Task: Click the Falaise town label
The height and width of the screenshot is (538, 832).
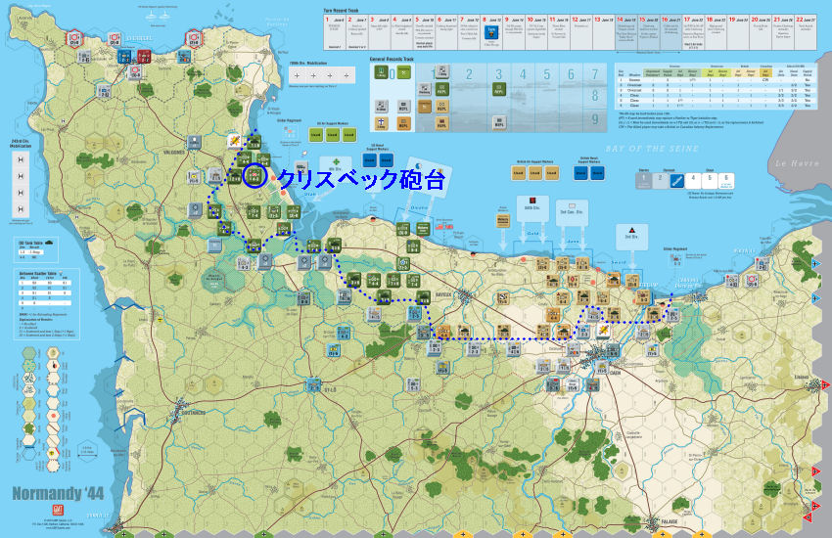Action: (x=670, y=521)
